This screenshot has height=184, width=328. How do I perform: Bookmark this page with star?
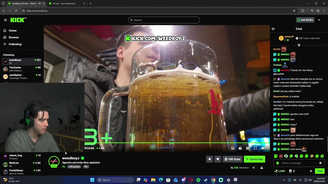pos(294,11)
